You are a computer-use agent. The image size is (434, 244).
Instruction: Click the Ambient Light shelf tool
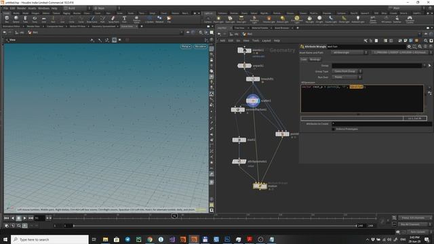(x=358, y=20)
